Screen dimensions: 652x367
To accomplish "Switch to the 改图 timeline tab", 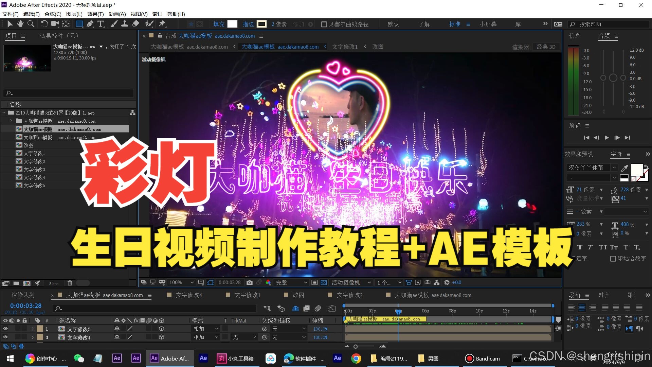I will tap(298, 295).
